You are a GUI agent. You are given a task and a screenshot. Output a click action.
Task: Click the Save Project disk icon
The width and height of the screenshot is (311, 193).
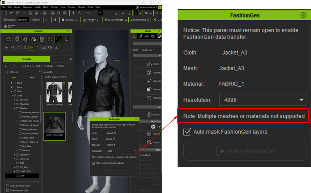click(x=18, y=13)
